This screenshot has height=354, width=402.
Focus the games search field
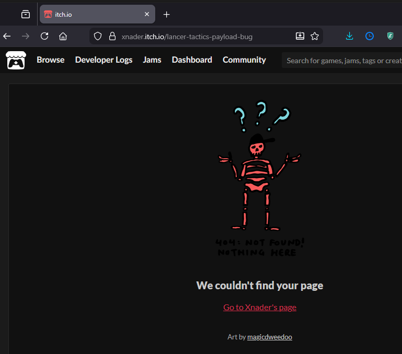(x=342, y=61)
